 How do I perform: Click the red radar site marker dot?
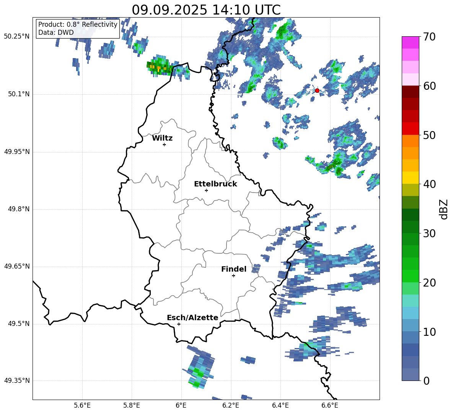(317, 91)
